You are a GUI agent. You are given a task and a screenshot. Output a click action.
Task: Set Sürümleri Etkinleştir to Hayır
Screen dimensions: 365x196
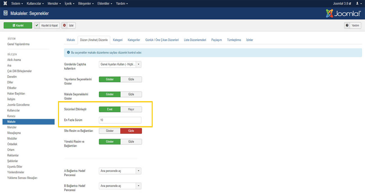click(x=131, y=109)
